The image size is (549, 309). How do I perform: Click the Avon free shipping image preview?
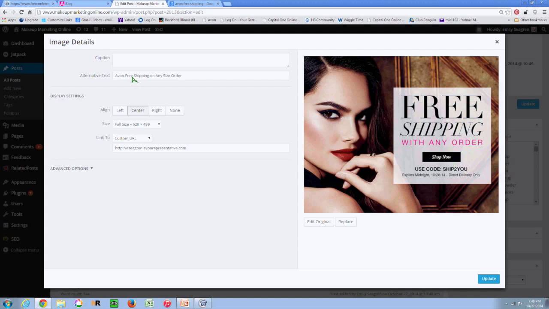[401, 134]
